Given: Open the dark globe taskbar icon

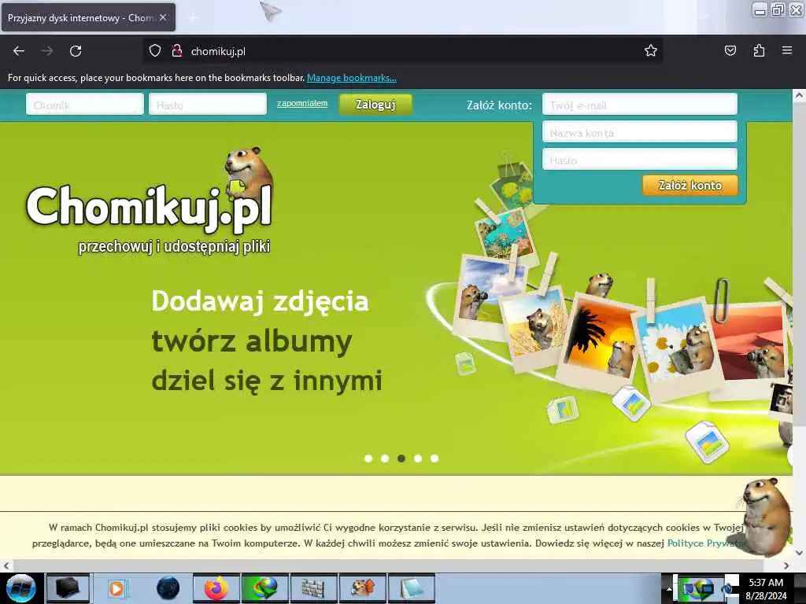Looking at the screenshot, I should click(168, 588).
